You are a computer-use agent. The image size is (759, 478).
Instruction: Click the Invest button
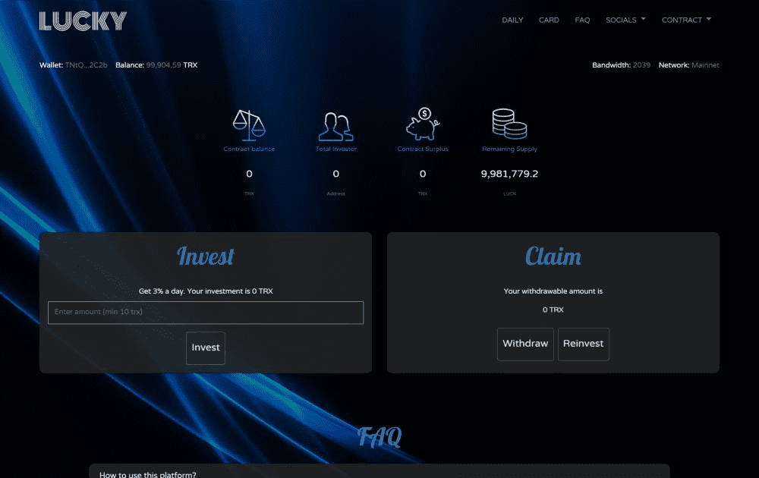(x=205, y=347)
